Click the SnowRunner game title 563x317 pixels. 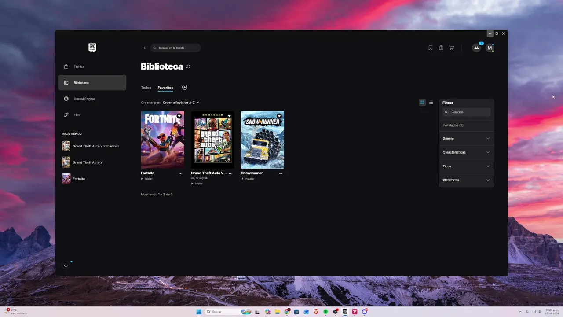(252, 173)
